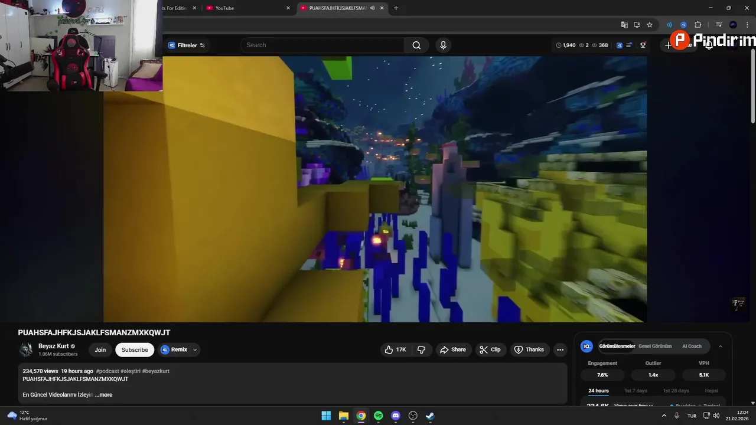756x425 pixels.
Task: Click the vidIQ logo in stats panel
Action: [586, 346]
